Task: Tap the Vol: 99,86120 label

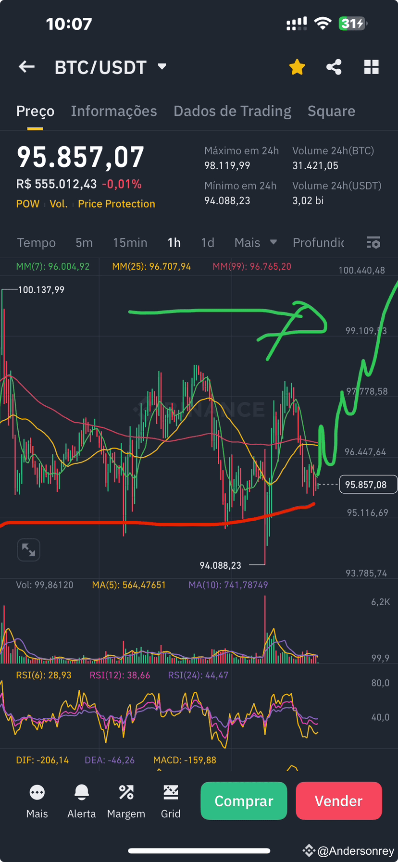Action: 45,585
